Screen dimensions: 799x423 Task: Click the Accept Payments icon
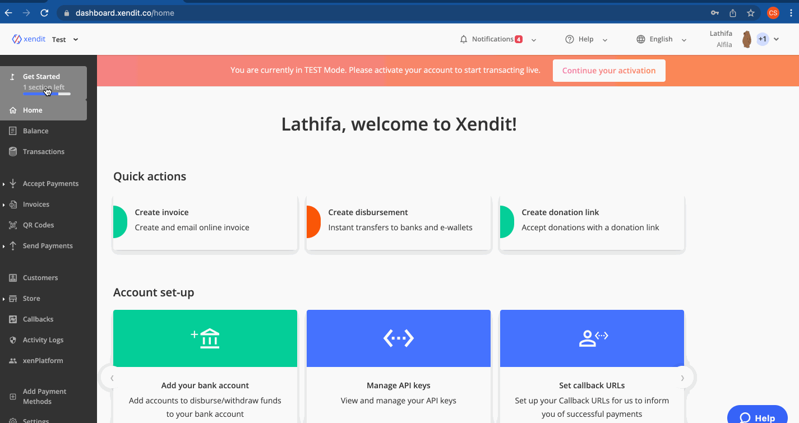(x=13, y=184)
